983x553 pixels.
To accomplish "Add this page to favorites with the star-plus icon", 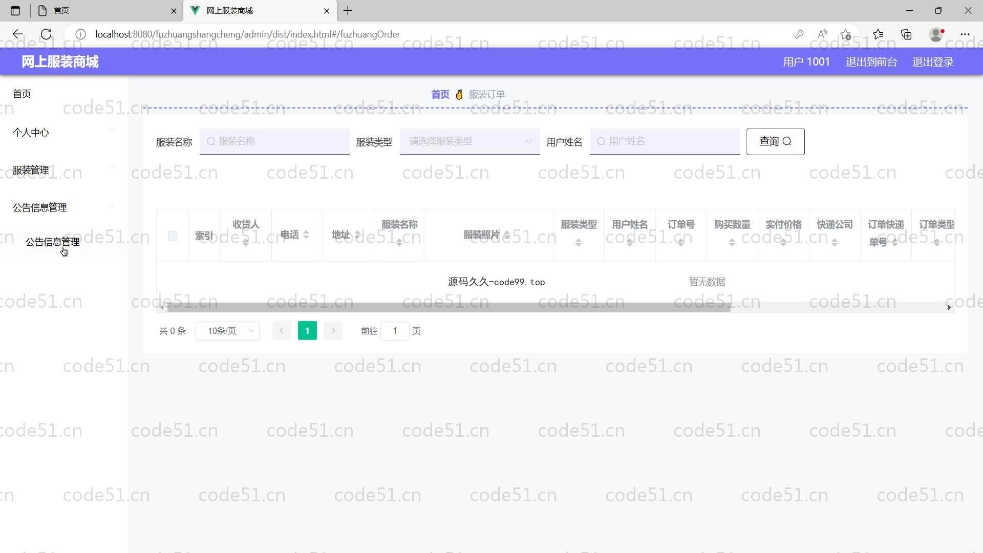I will point(846,34).
